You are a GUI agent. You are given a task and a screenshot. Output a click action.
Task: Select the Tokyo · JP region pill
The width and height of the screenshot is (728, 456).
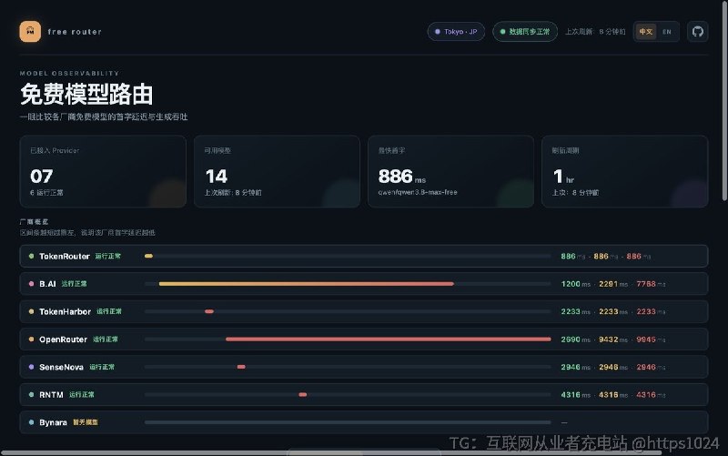click(456, 32)
